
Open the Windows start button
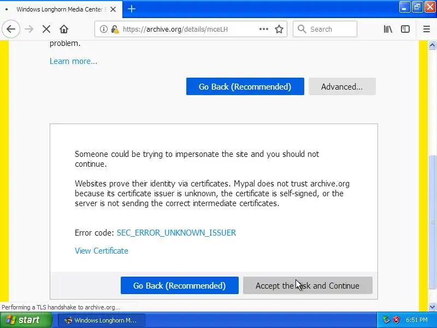coord(26,320)
